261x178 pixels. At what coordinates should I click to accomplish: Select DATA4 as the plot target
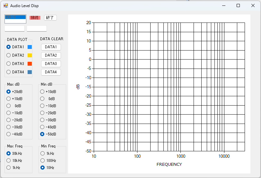[9, 72]
